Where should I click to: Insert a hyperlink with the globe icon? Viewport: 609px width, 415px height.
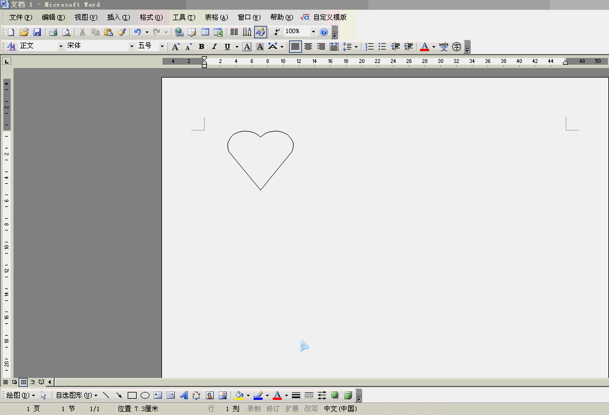pos(179,32)
